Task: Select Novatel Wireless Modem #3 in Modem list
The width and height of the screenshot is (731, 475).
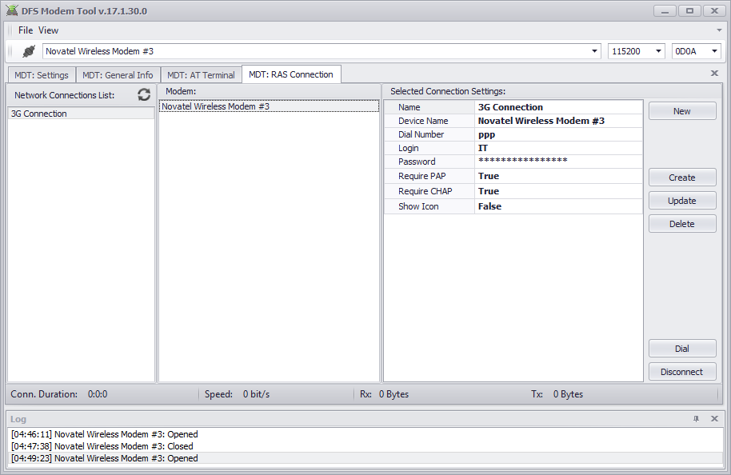Action: tap(269, 106)
